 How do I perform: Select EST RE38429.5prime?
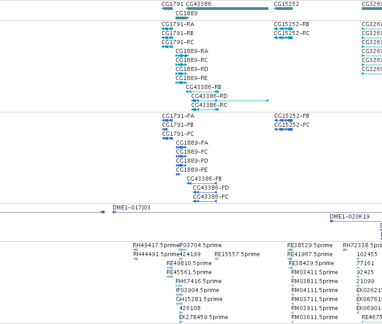coord(311,263)
